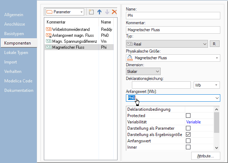228x163 pixels.
Task: Click the new component icon in toolbar
Action: point(91,12)
